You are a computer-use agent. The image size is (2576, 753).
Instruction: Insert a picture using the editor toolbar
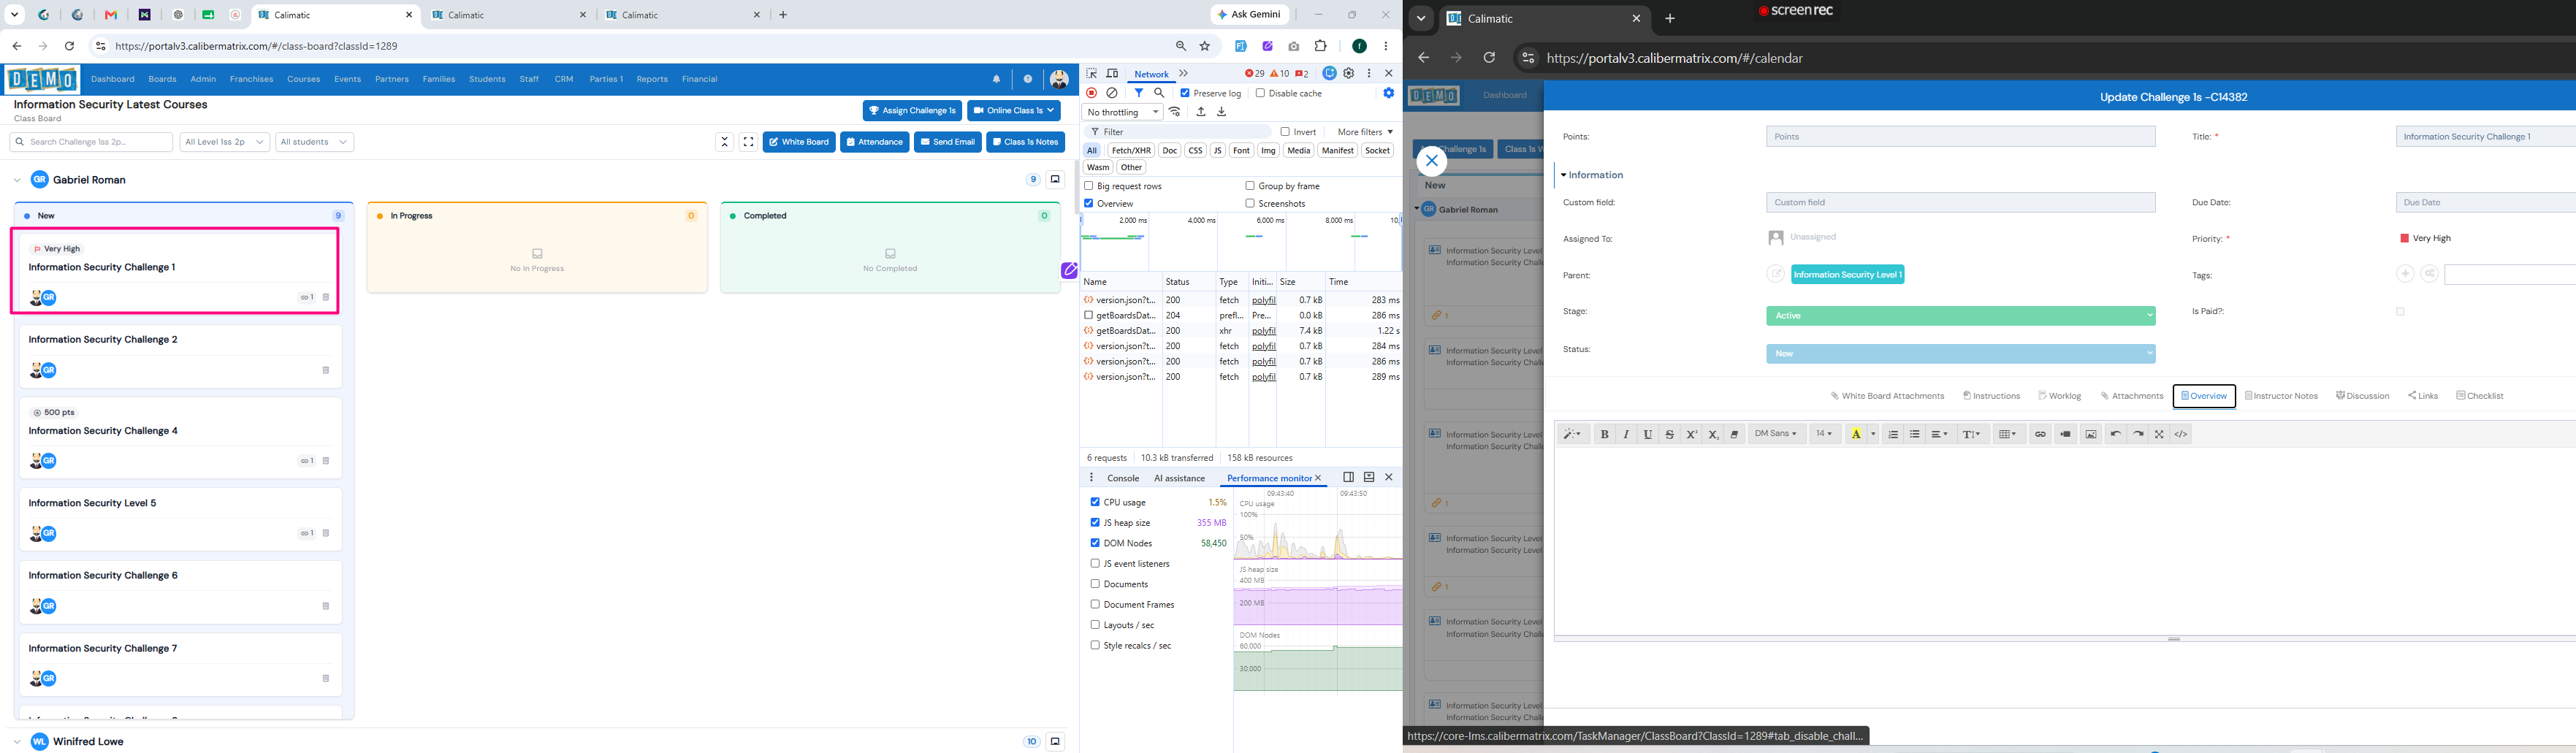(x=2091, y=434)
